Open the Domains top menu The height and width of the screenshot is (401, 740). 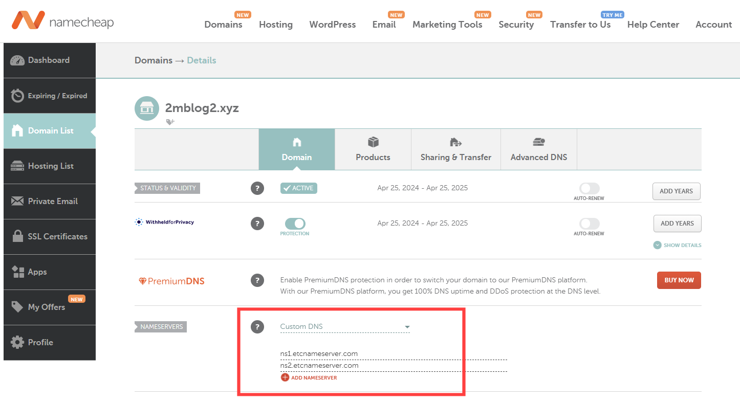click(223, 25)
